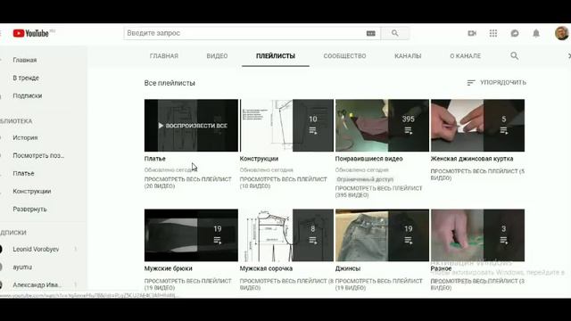Go to Главная in the sidebar
This screenshot has height=321, width=571.
click(x=25, y=60)
